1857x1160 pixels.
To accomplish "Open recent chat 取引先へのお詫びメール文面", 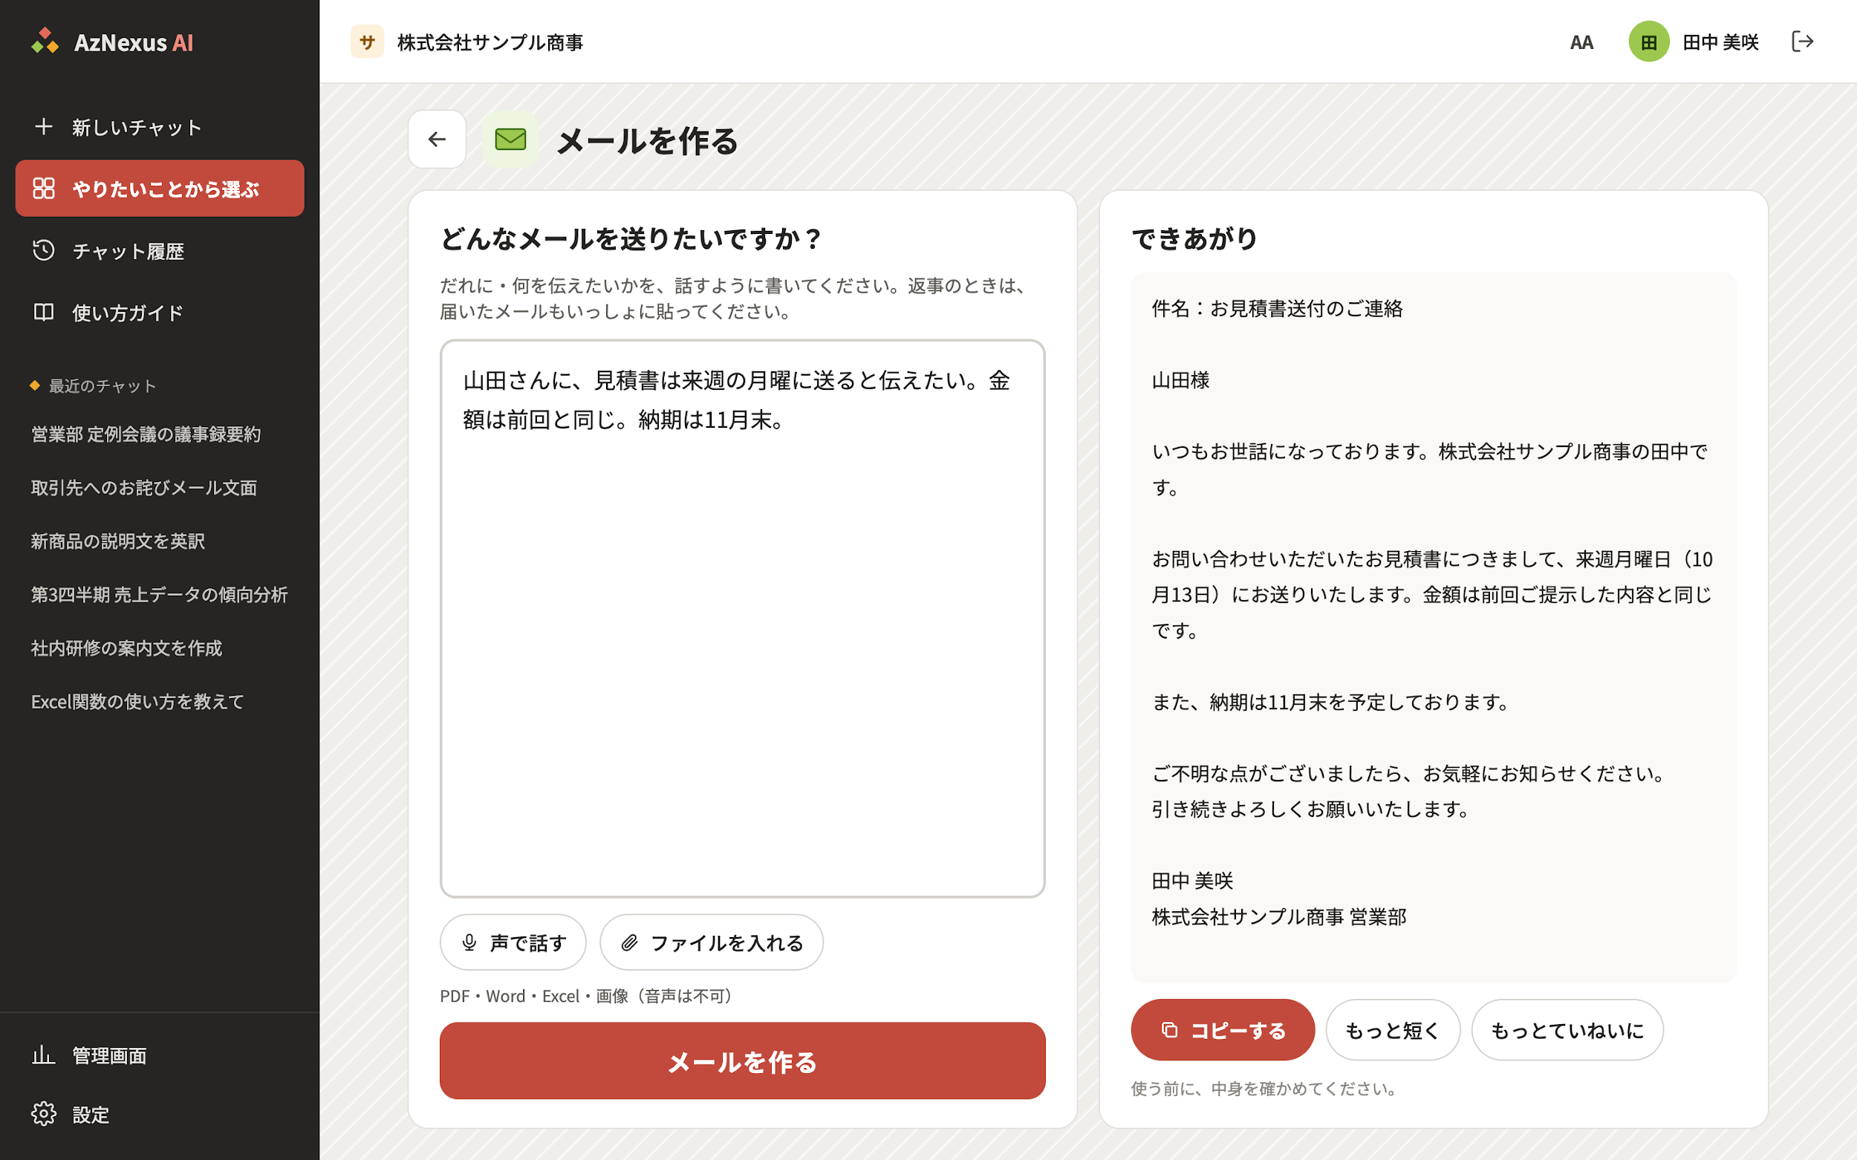I will (143, 488).
